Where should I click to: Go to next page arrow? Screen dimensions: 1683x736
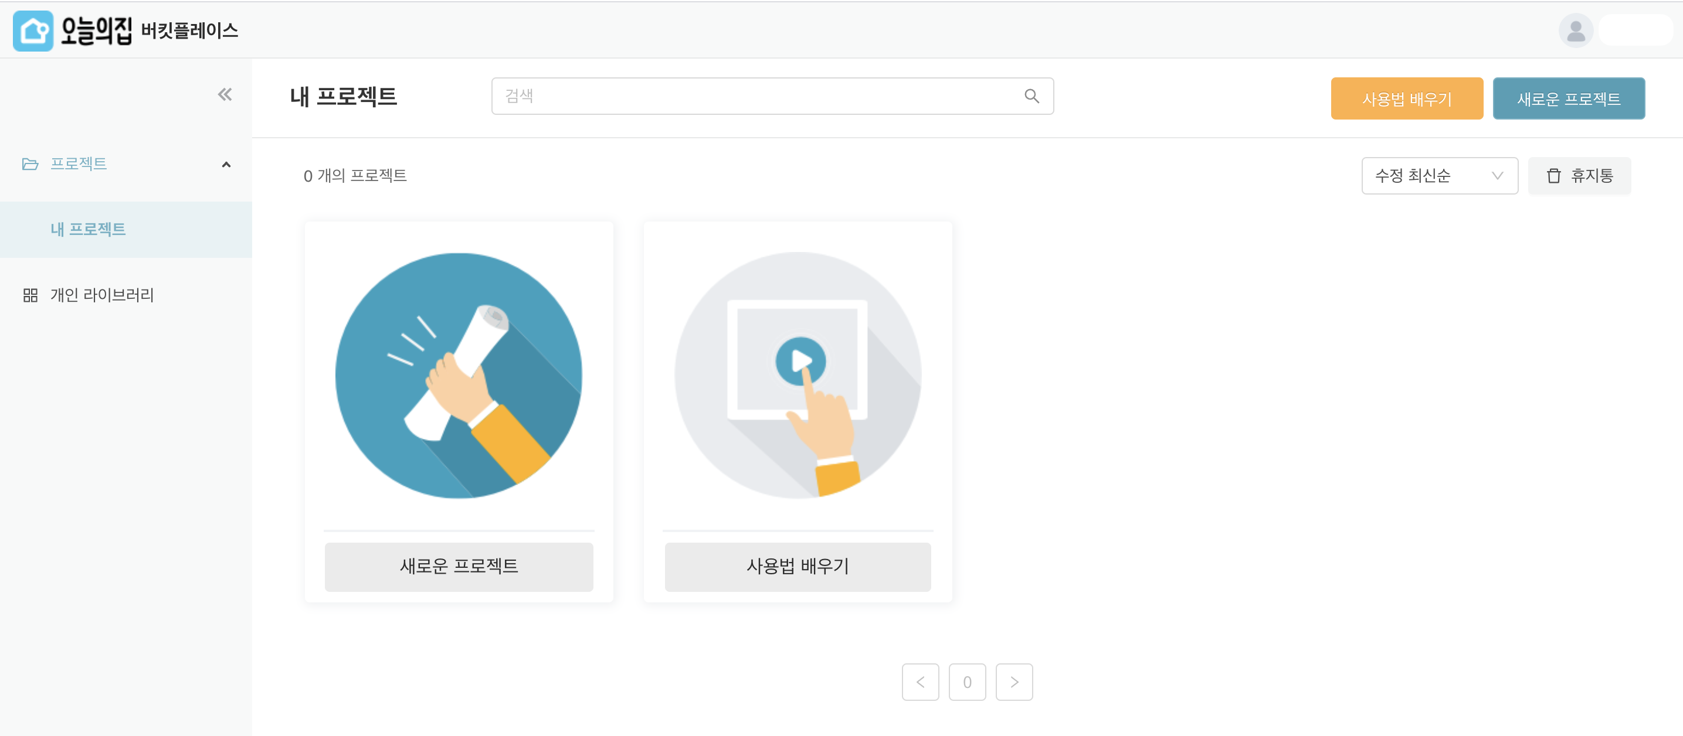click(1014, 682)
